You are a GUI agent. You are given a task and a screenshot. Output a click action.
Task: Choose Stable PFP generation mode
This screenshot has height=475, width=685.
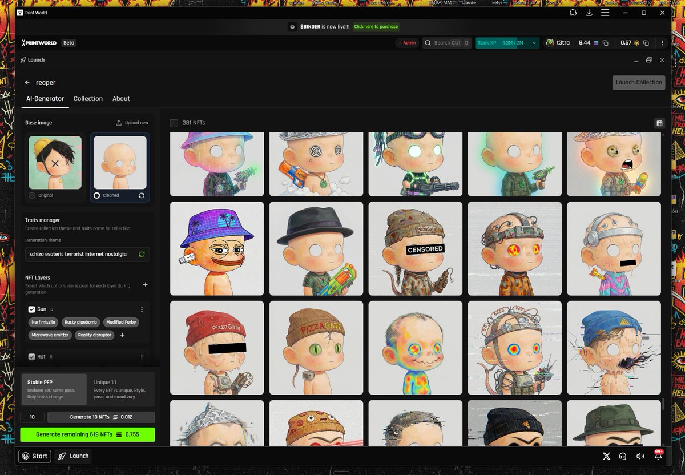point(54,389)
